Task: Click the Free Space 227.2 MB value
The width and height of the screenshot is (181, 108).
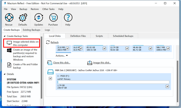Action: (x=26, y=92)
